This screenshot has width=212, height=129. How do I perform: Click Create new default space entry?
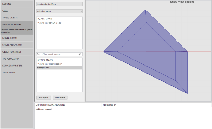click(x=50, y=23)
